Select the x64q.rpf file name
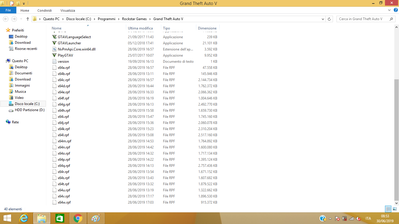Image resolution: width=399 pixels, height=224 pixels. tap(64, 166)
